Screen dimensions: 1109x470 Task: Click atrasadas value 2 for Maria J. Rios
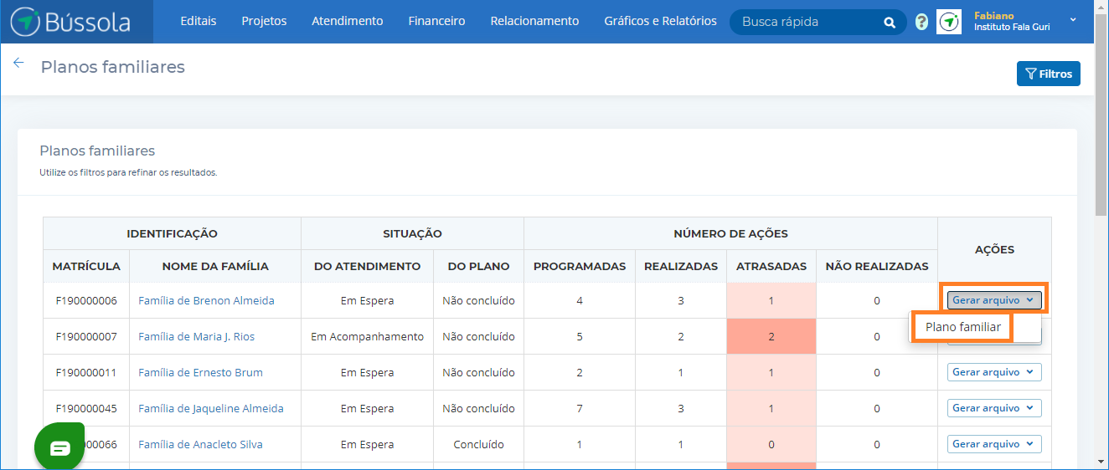tap(771, 336)
